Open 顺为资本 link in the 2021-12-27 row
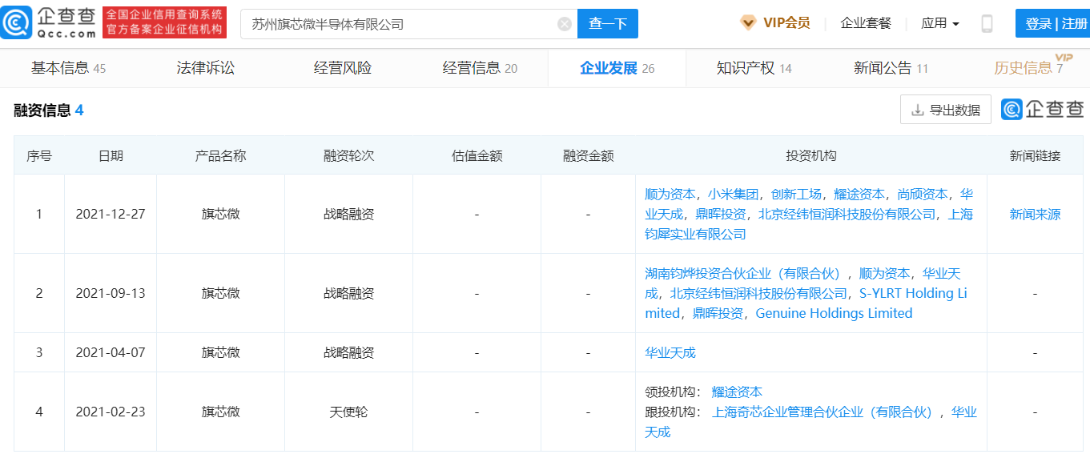The height and width of the screenshot is (458, 1090). tap(670, 195)
